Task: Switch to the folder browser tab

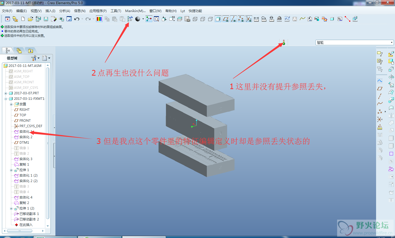Action: coord(19,51)
